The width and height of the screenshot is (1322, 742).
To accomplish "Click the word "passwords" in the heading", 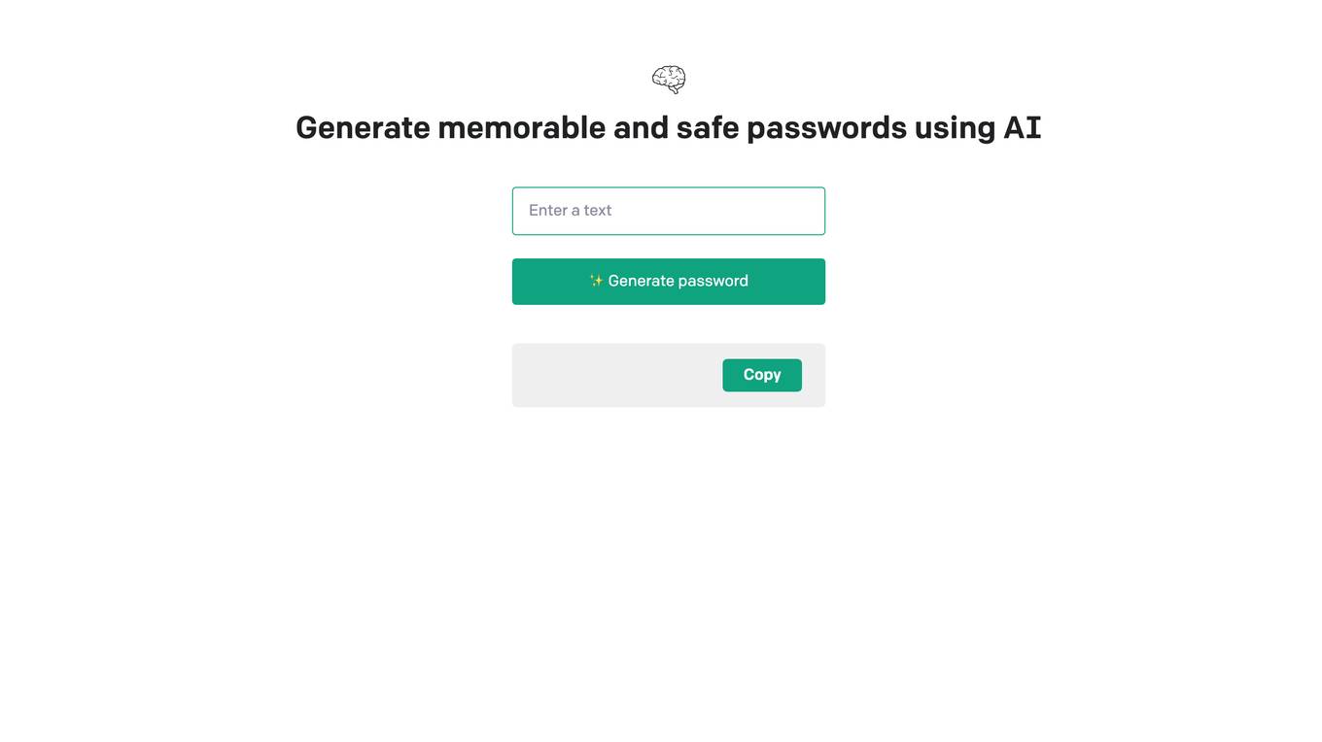I will tap(826, 128).
